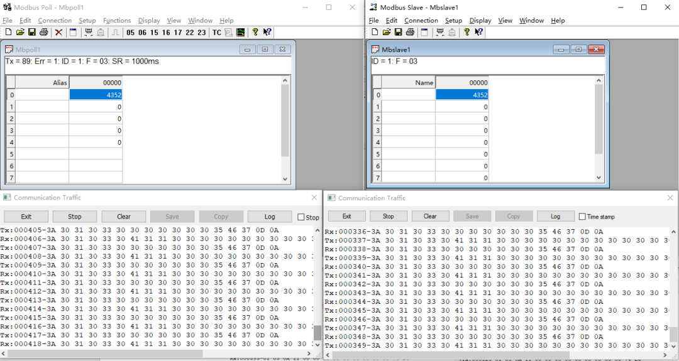Open File menu in Modbus Poll
Viewport: 679px width, 361px height.
[x=8, y=20]
